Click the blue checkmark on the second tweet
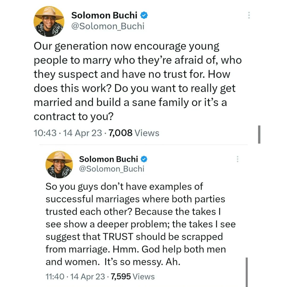The width and height of the screenshot is (287, 287). 144,159
